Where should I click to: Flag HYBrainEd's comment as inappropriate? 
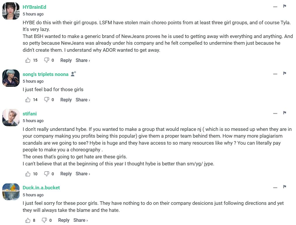point(285,6)
